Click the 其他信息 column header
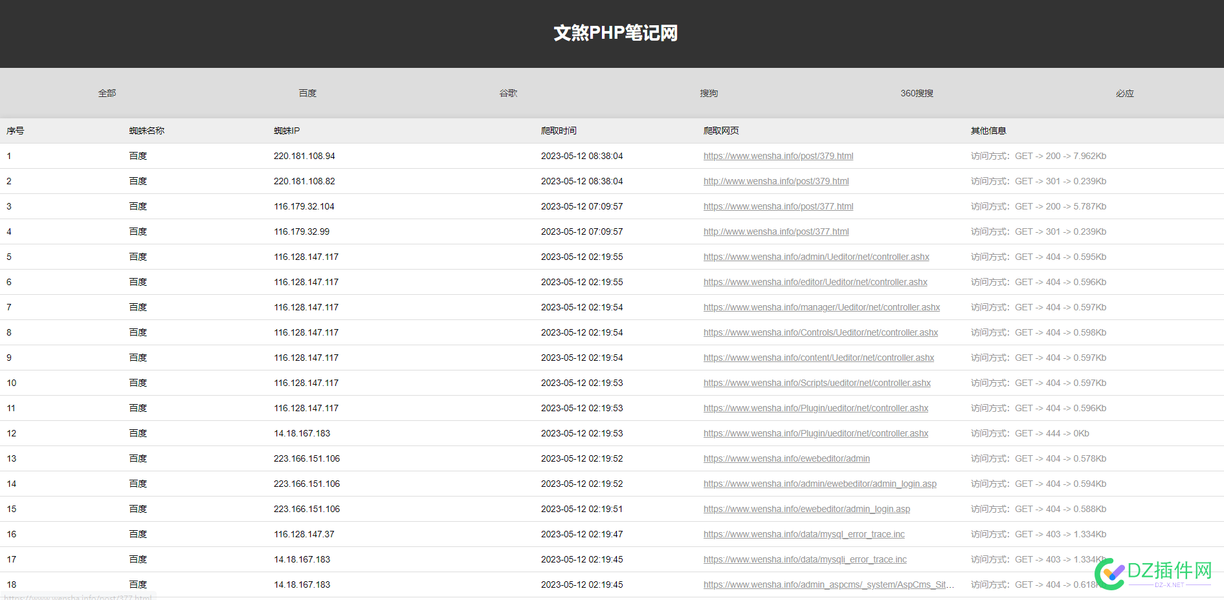 988,131
